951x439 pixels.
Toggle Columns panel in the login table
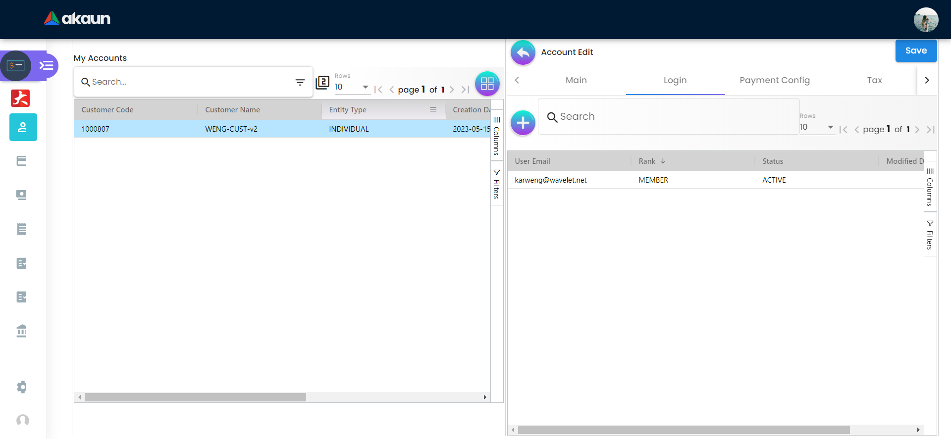click(x=930, y=187)
